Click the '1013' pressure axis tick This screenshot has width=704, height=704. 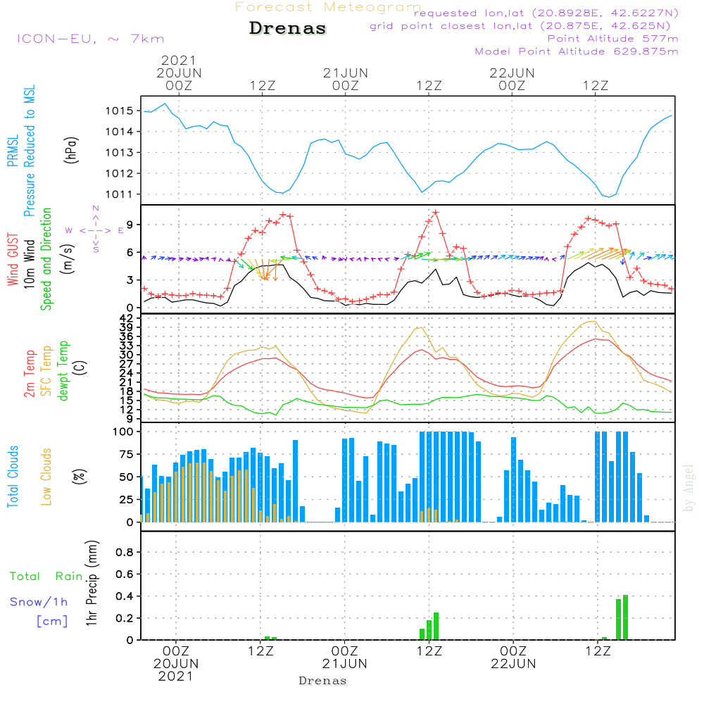point(120,153)
